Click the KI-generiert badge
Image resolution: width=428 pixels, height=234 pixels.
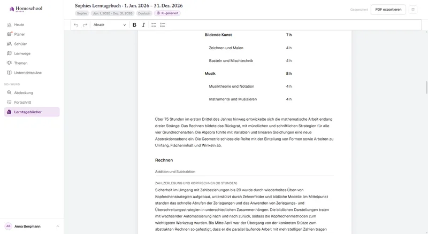coord(167,13)
